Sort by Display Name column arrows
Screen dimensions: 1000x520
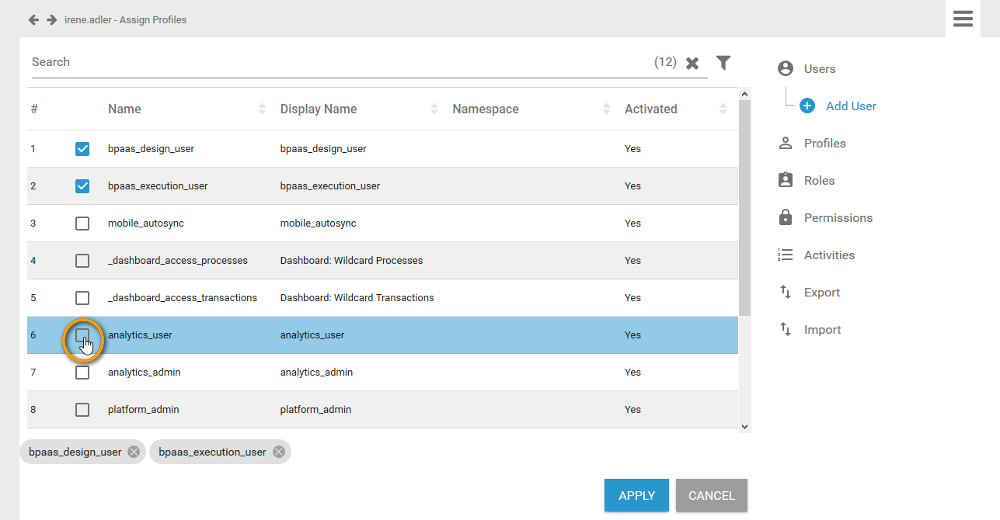(434, 109)
